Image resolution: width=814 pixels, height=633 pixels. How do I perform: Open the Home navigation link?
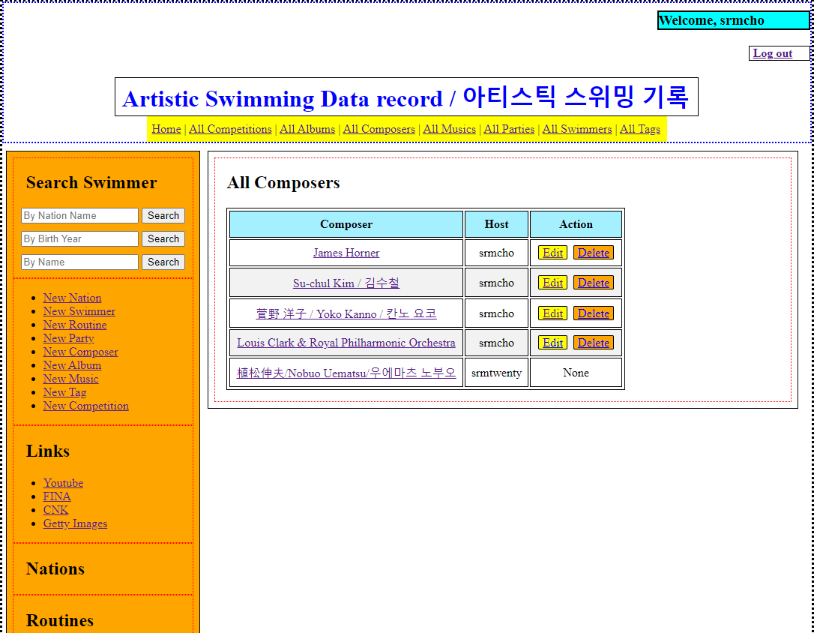pos(166,129)
